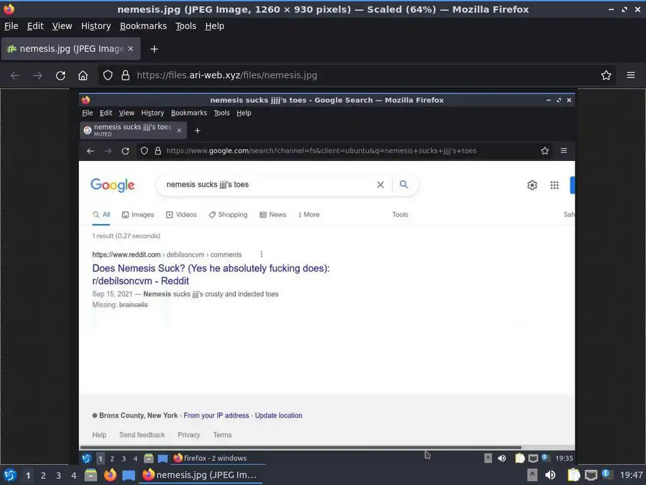Open the View menu in the outer Firefox window

point(62,26)
